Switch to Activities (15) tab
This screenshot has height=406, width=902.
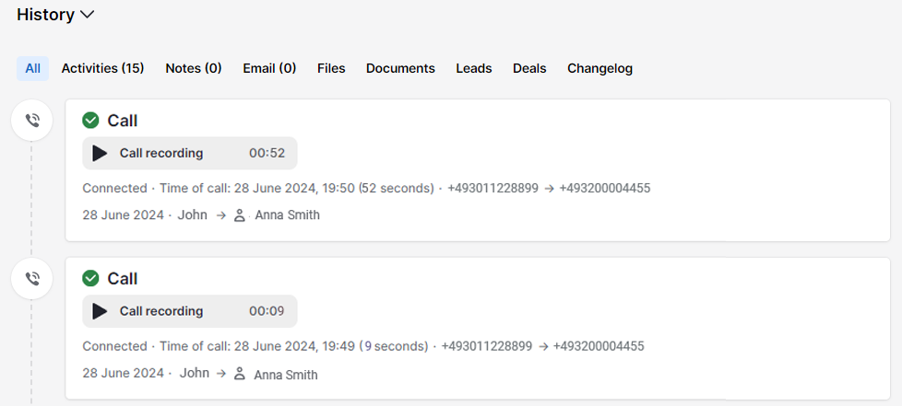tap(102, 68)
